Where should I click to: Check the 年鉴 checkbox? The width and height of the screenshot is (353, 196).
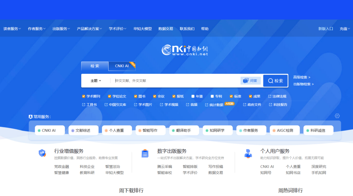point(193,96)
